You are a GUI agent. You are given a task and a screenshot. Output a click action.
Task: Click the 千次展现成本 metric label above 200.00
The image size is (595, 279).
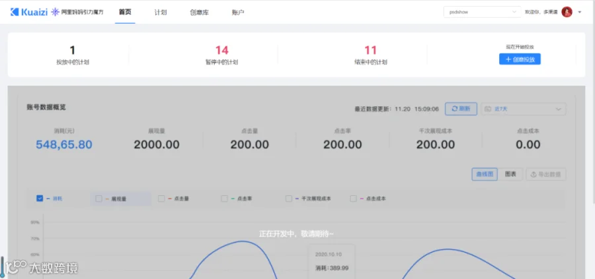pyautogui.click(x=435, y=131)
